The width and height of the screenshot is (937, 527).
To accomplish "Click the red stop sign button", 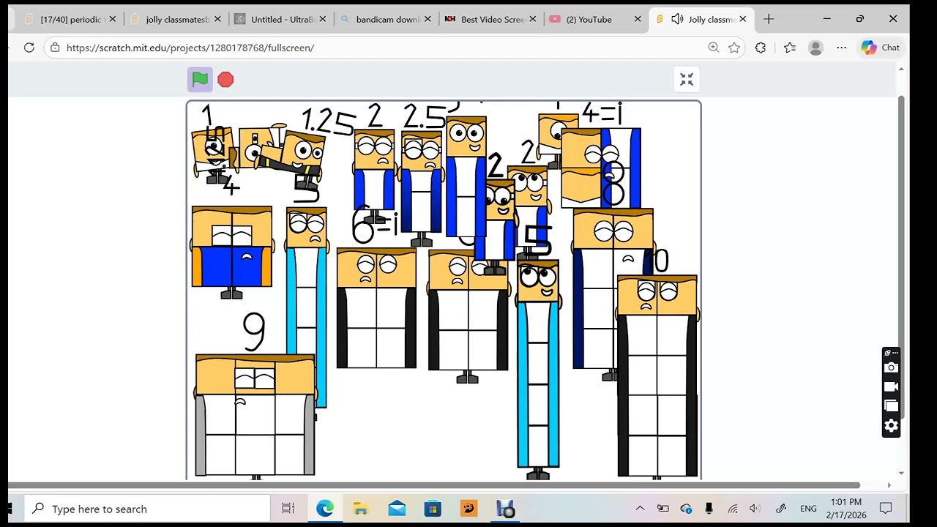I will pyautogui.click(x=225, y=80).
